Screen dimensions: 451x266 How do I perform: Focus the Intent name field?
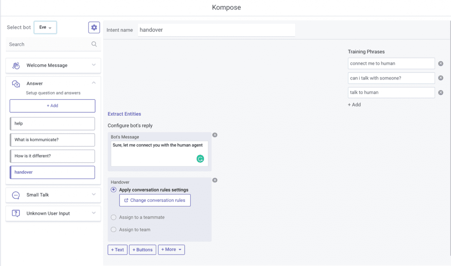[216, 30]
